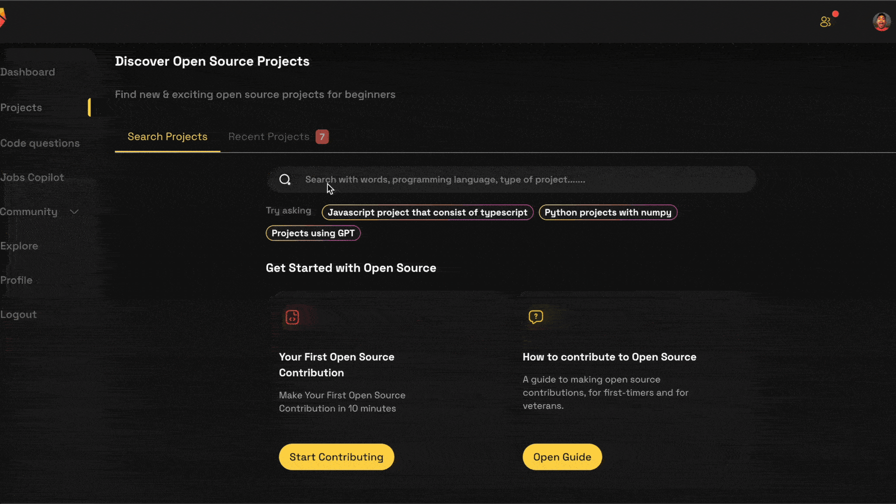Click the community people icon in header
896x504 pixels.
click(x=825, y=22)
